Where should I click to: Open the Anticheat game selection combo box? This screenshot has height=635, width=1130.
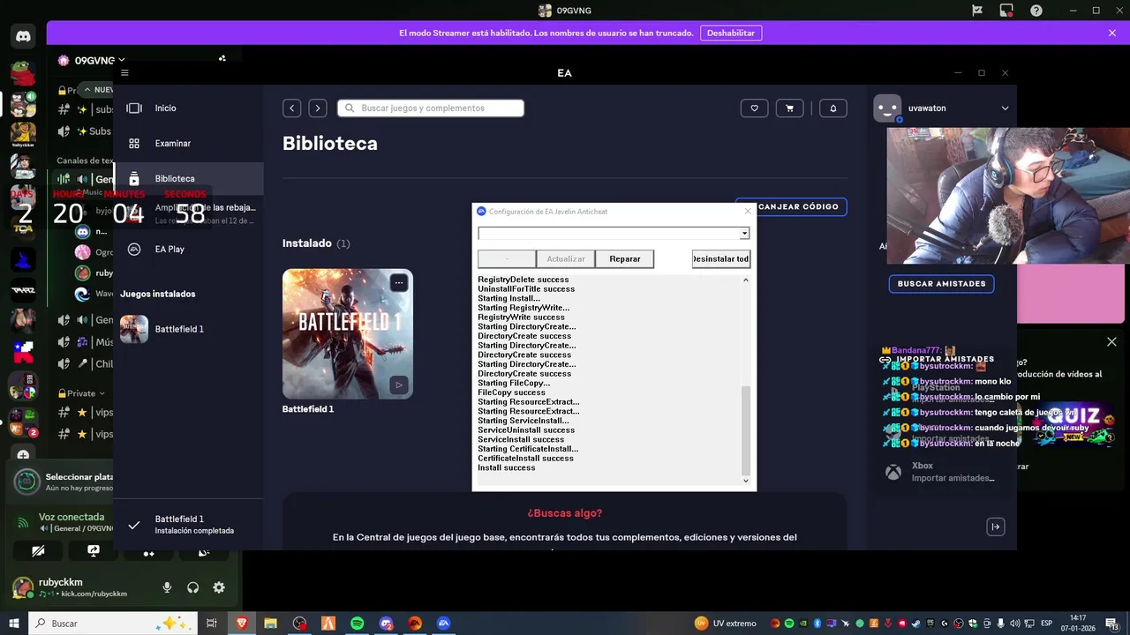point(614,233)
